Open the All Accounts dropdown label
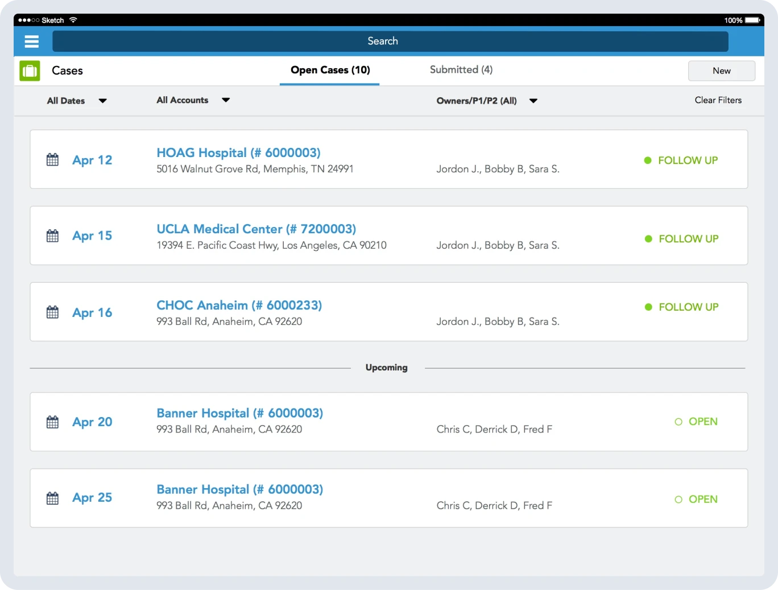 183,100
